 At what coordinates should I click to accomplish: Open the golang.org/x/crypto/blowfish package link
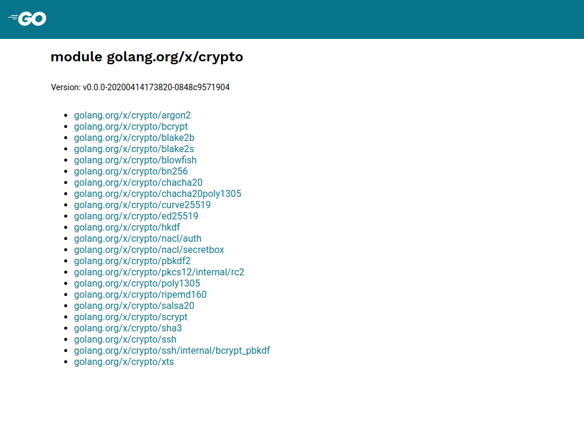tap(135, 160)
